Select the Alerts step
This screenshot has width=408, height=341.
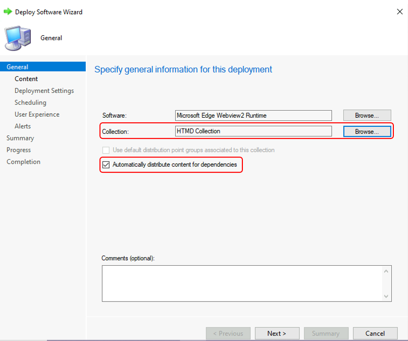point(23,126)
